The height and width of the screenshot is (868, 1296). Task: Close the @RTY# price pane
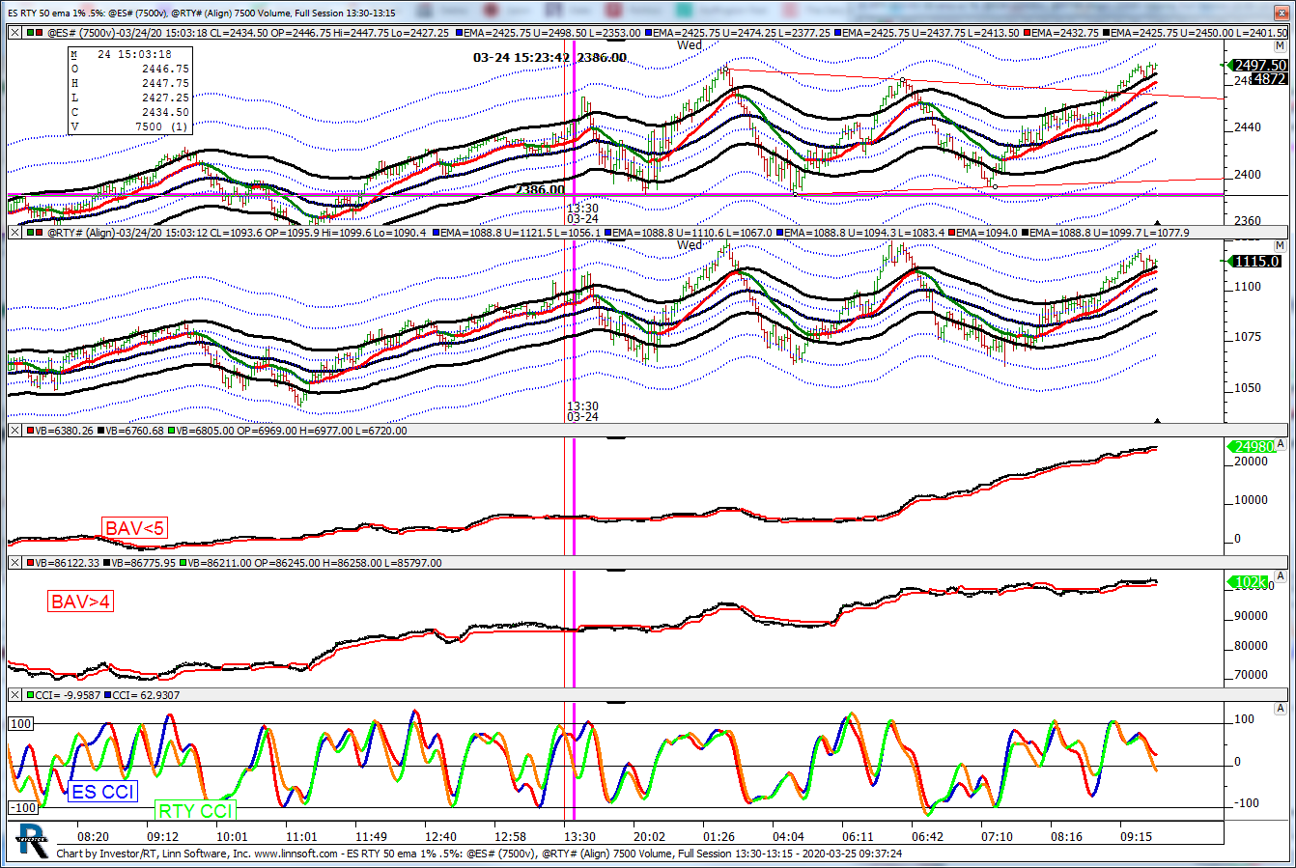[x=14, y=233]
